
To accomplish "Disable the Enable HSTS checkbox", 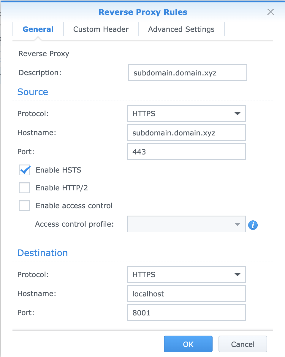I will [x=24, y=170].
